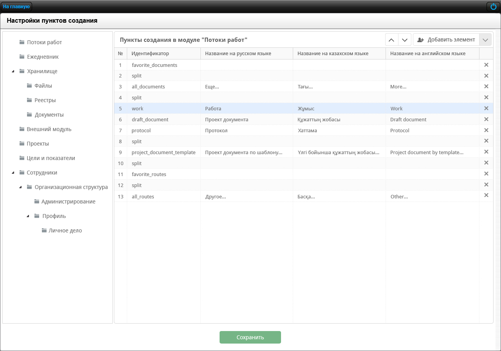Viewport: 501px width, 351px height.
Task: Remove the project_document_template row
Action: [486, 152]
